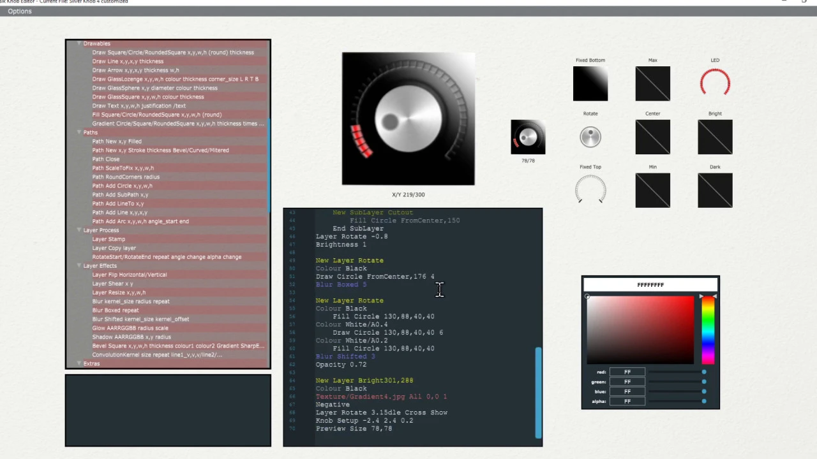Click the green value field

627,382
